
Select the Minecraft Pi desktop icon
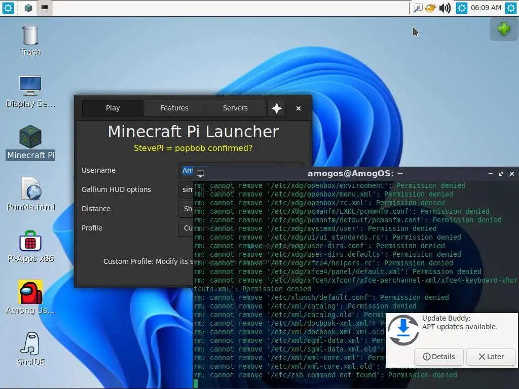(30, 142)
